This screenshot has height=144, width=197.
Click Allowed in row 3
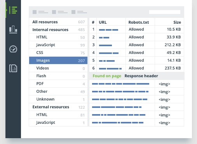pos(136,45)
